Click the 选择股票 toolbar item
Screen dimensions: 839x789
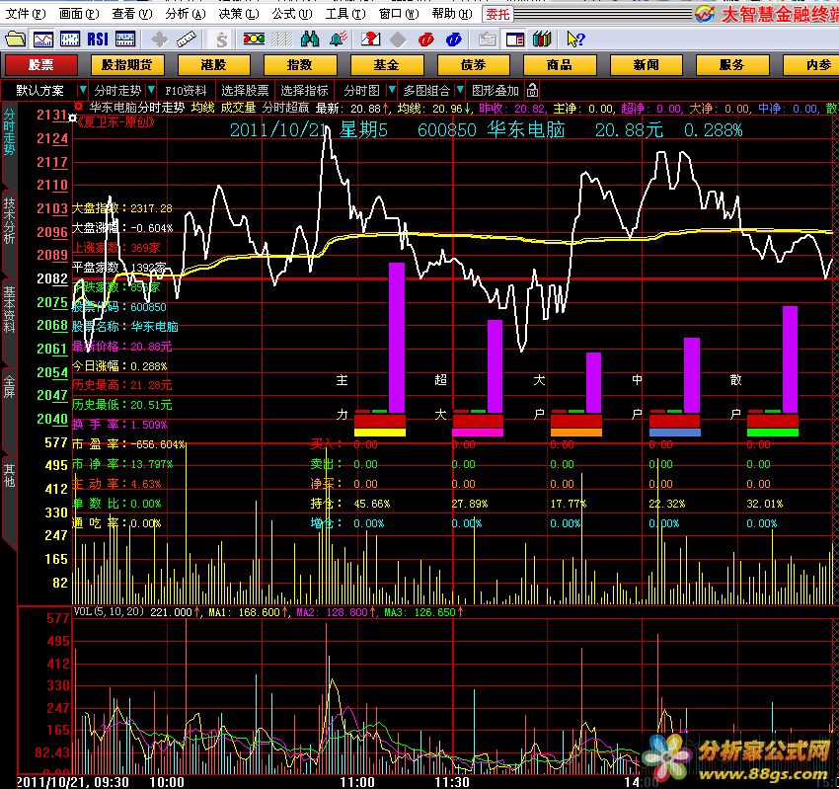coord(245,91)
